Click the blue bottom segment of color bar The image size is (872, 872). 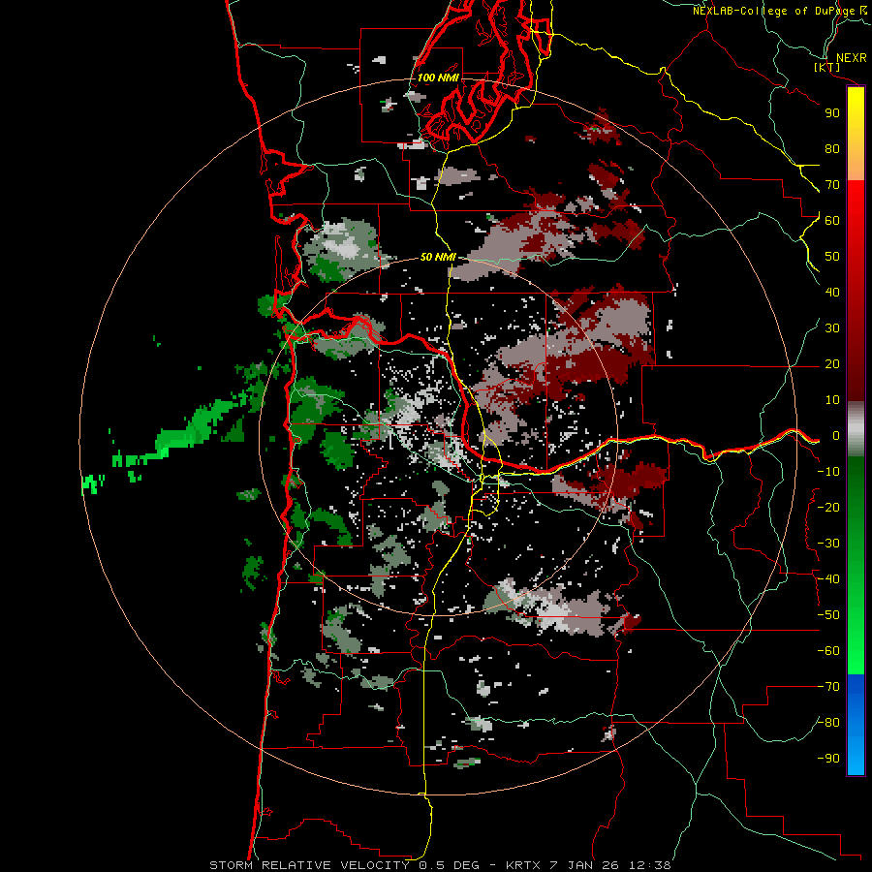point(856,725)
